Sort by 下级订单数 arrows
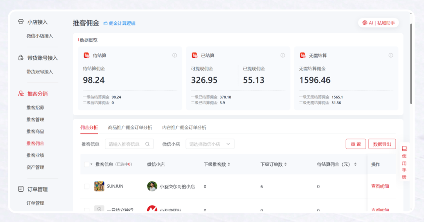This screenshot has height=222, width=424. point(285,164)
